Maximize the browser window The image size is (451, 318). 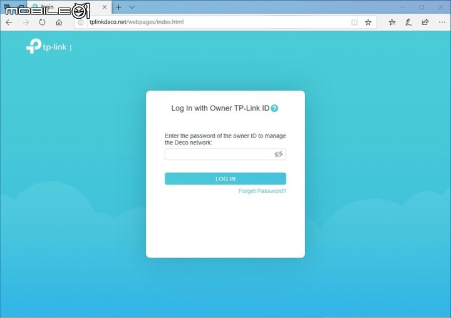422,7
